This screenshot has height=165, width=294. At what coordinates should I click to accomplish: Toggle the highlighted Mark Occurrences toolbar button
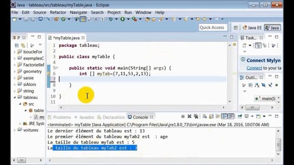point(83,19)
